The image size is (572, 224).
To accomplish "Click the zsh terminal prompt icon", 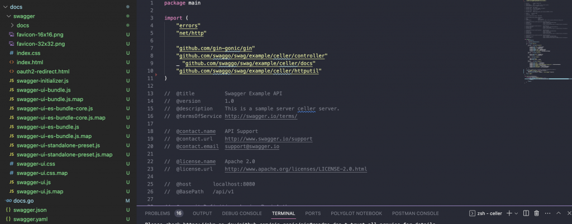I will point(471,213).
